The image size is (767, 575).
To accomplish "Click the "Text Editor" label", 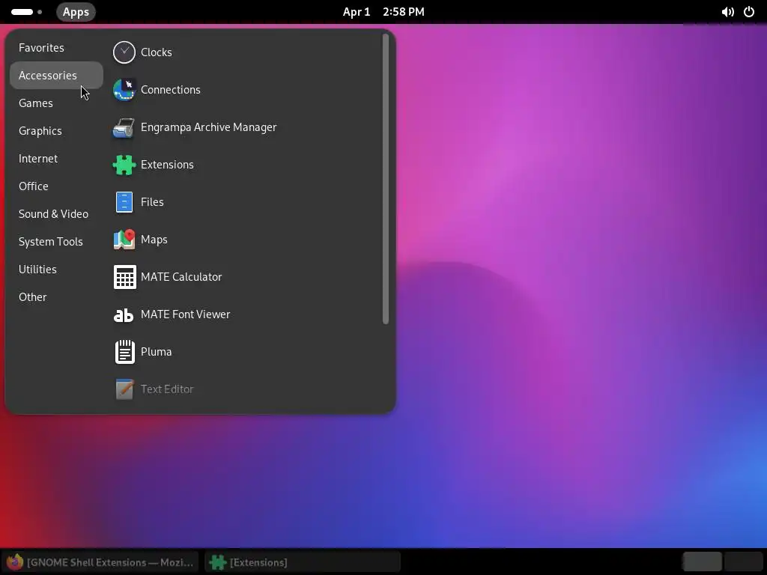I will tap(167, 389).
